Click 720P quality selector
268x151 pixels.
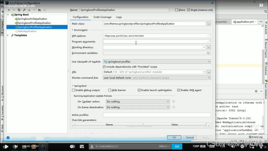coord(199,146)
